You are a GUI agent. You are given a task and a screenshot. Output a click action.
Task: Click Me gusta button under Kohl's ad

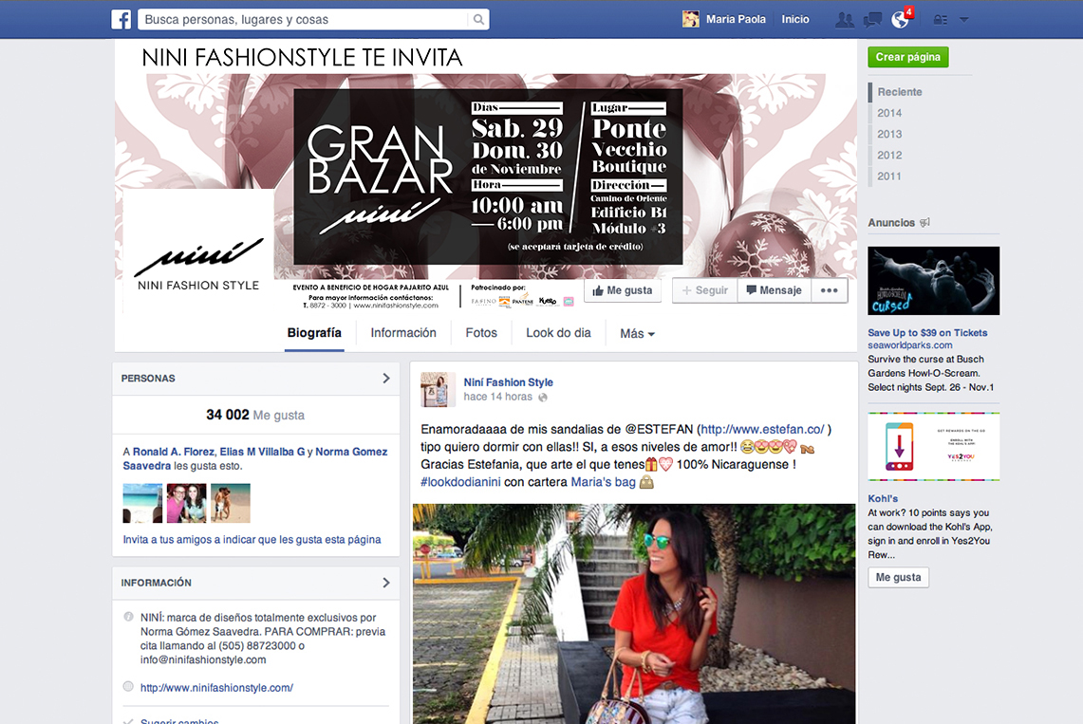coord(898,577)
